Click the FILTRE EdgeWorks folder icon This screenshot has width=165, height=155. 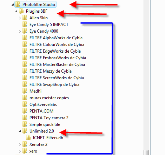25,51
